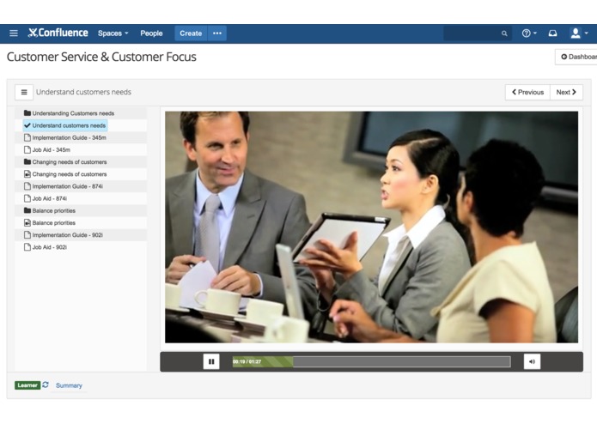Open the Spaces dropdown menu
This screenshot has width=597, height=424.
(113, 33)
